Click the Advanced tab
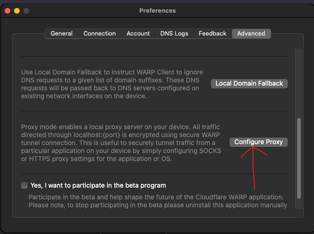Image resolution: width=314 pixels, height=234 pixels. [x=251, y=34]
